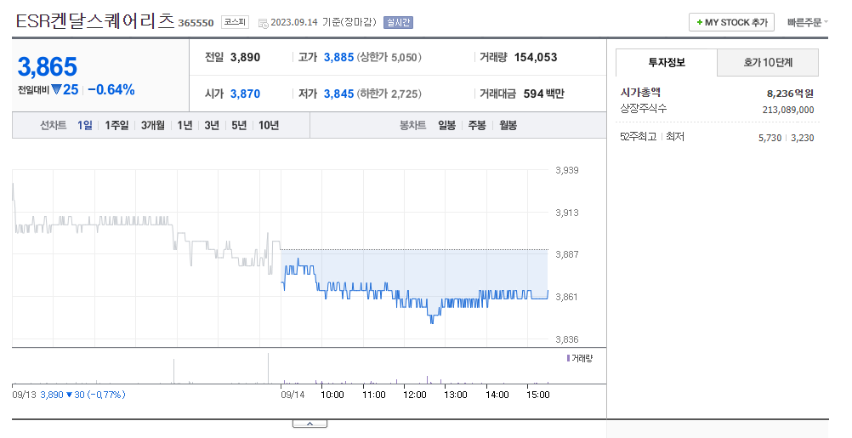Image resolution: width=852 pixels, height=438 pixels.
Task: Click the 3,836 price axis label
Action: tap(567, 339)
